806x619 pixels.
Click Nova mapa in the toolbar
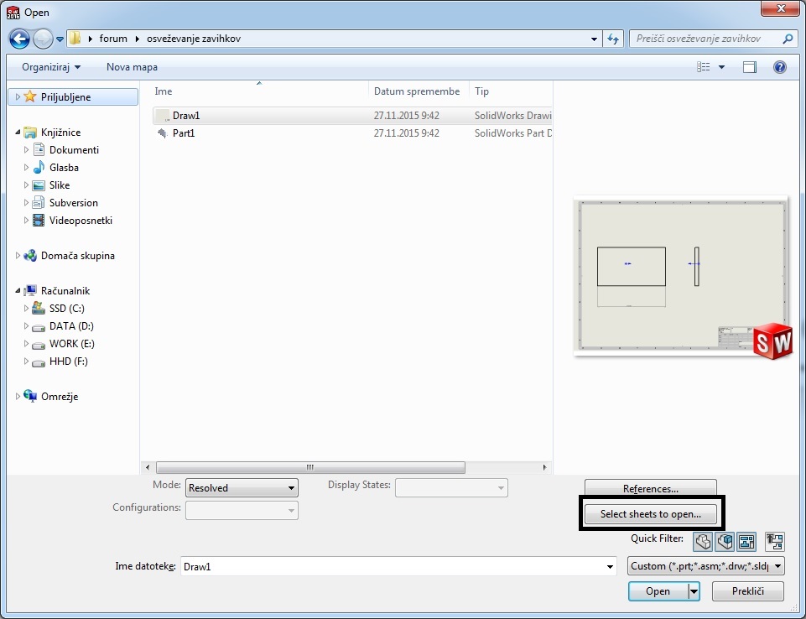(x=132, y=67)
